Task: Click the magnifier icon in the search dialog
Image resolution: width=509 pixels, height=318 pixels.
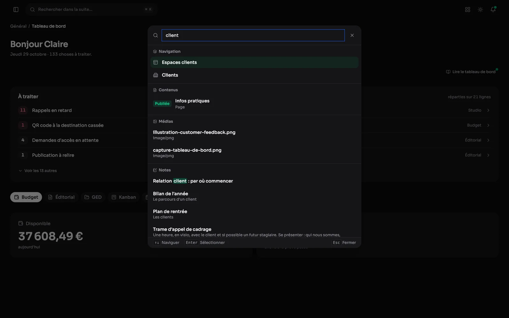Action: pyautogui.click(x=156, y=35)
